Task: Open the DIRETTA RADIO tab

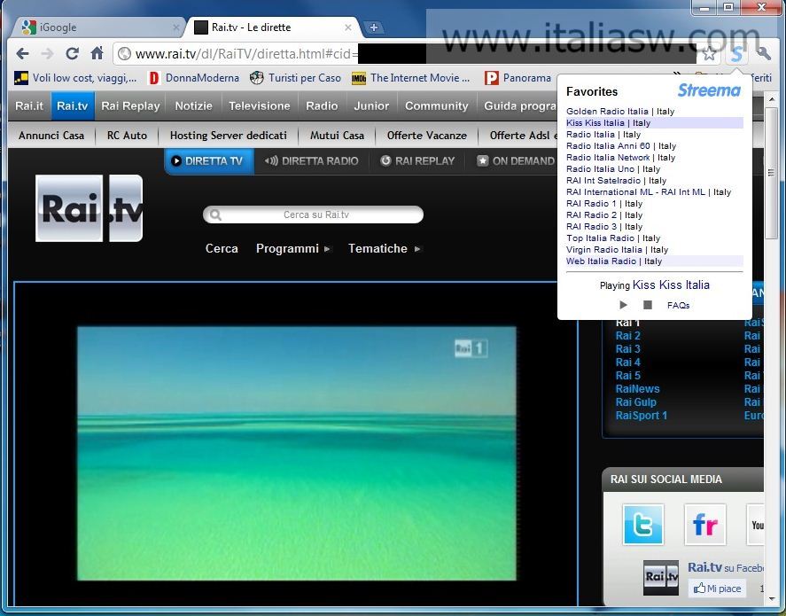Action: (x=311, y=161)
